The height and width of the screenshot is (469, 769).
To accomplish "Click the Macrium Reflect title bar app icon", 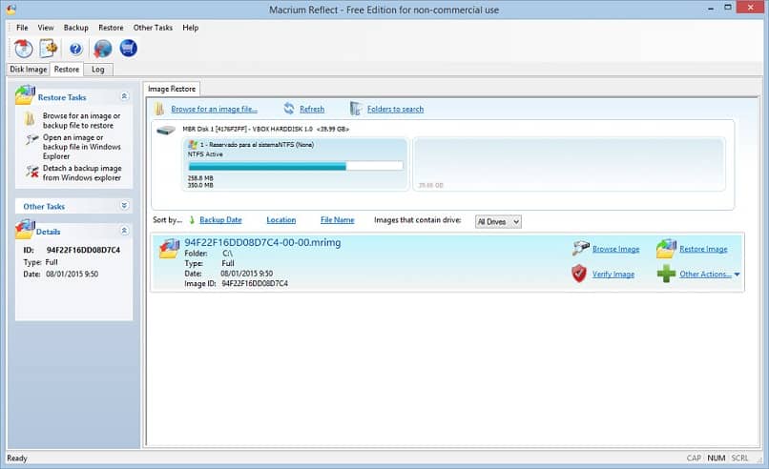I will click(x=11, y=10).
